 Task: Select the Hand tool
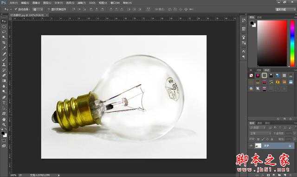[4, 119]
